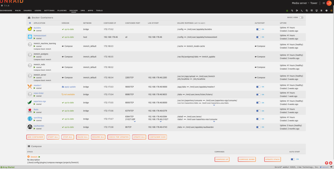
Task: Click the Compose Down button
Action: click(x=247, y=159)
